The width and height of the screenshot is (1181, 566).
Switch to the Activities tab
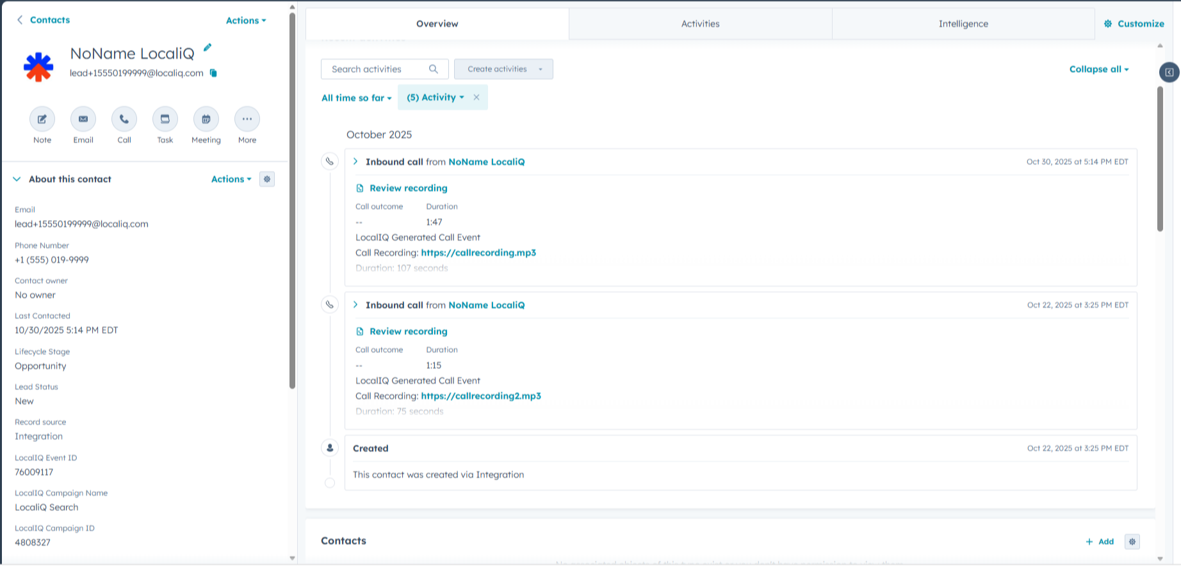click(701, 24)
